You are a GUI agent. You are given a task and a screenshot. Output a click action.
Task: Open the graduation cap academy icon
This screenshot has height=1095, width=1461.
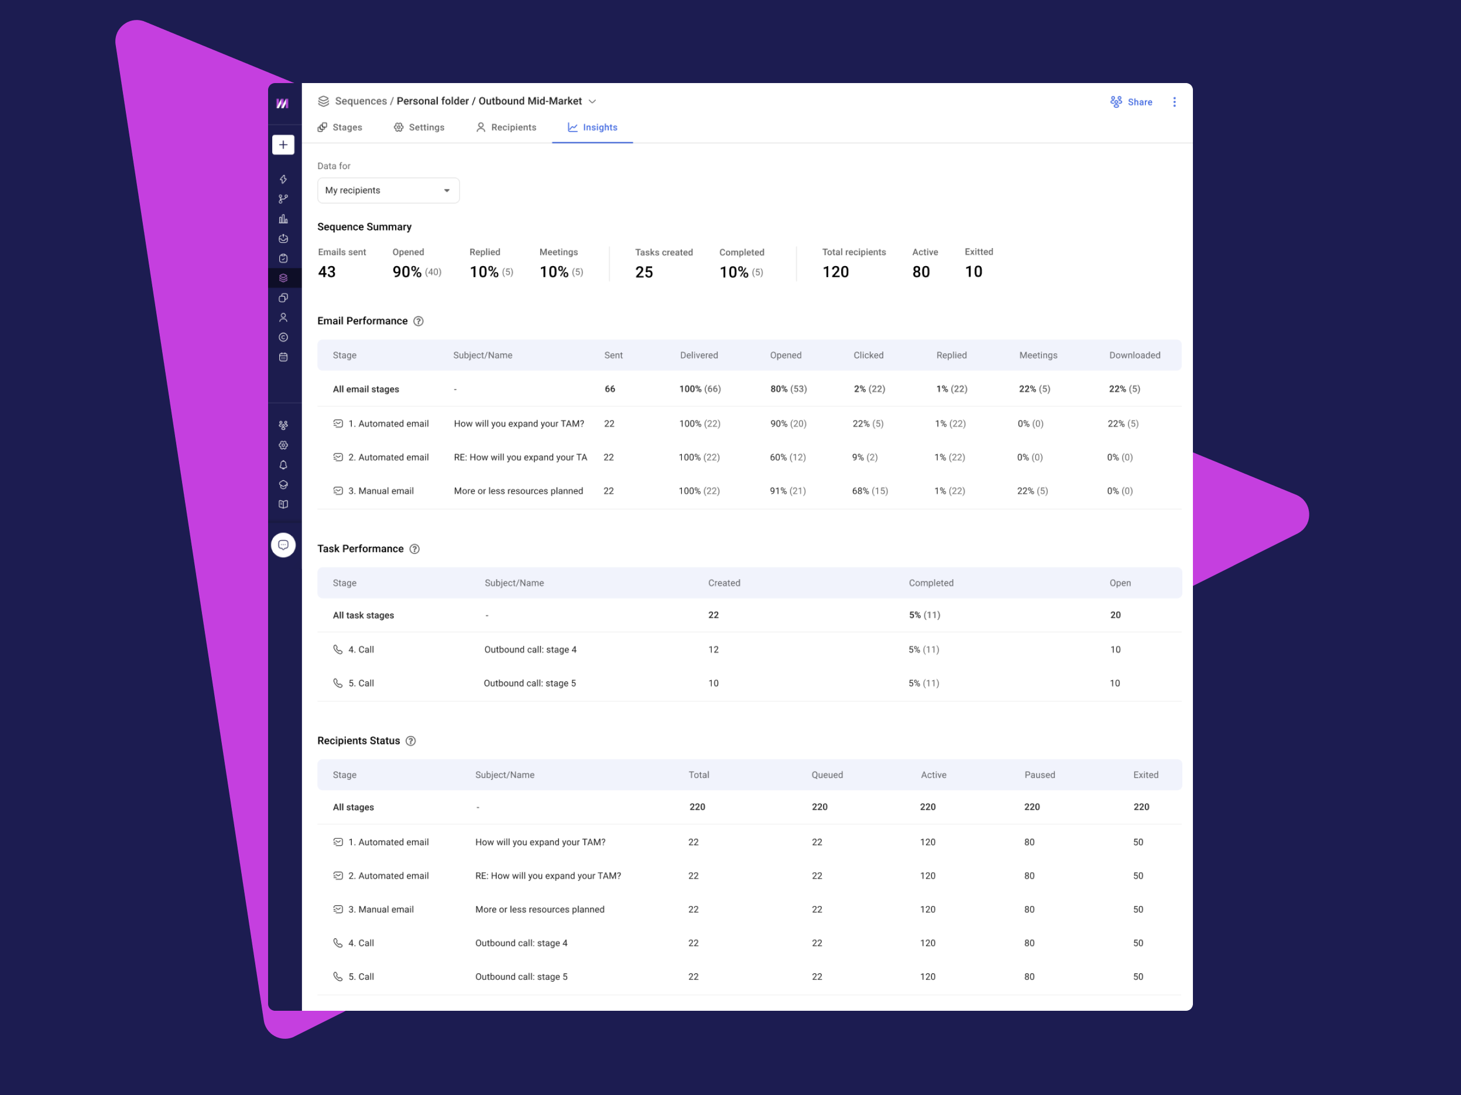pos(283,484)
